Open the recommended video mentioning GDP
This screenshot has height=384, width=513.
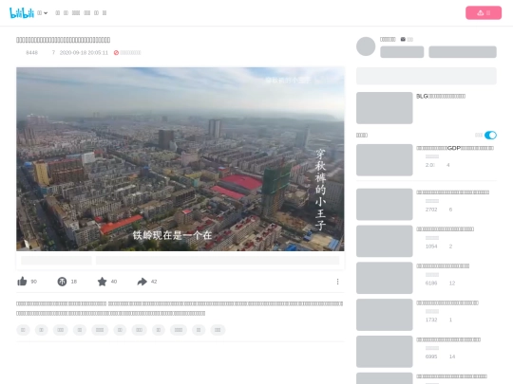pos(455,148)
